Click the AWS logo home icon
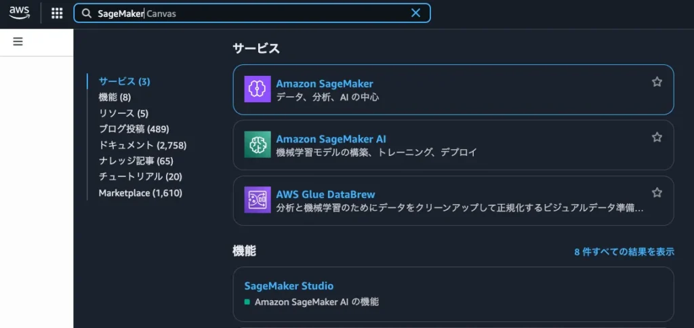 (20, 12)
